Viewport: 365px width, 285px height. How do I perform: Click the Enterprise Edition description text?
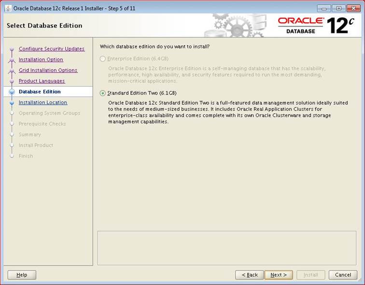coord(217,75)
